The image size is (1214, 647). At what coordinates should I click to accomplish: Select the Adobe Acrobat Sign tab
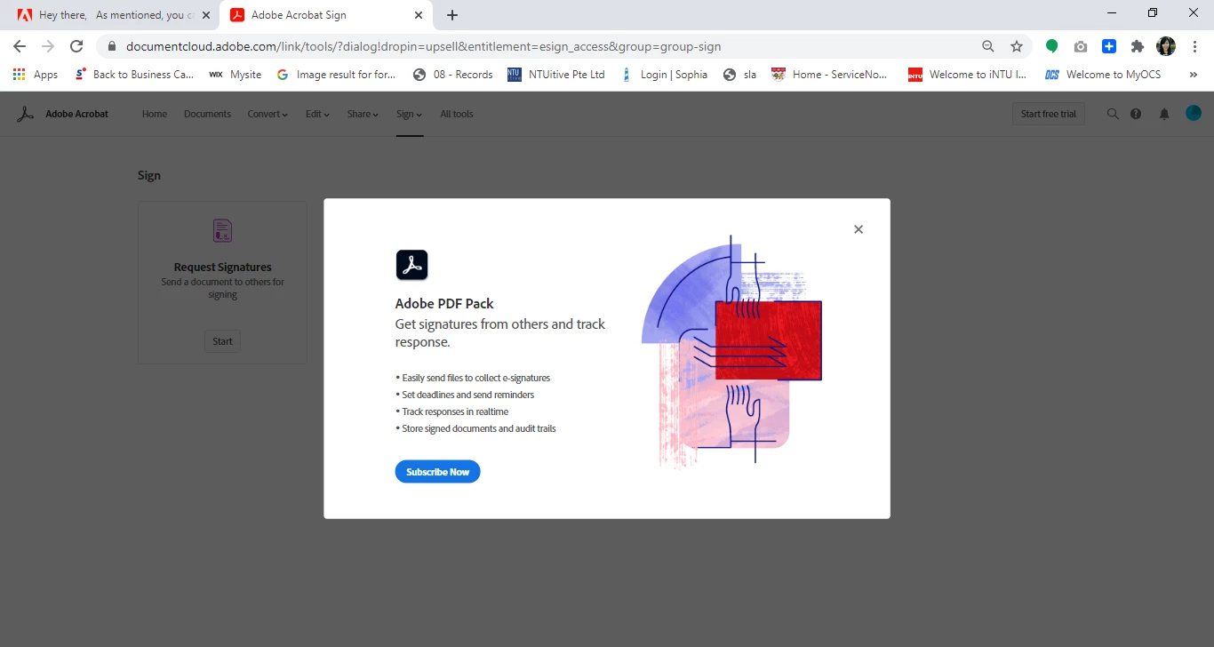click(325, 15)
